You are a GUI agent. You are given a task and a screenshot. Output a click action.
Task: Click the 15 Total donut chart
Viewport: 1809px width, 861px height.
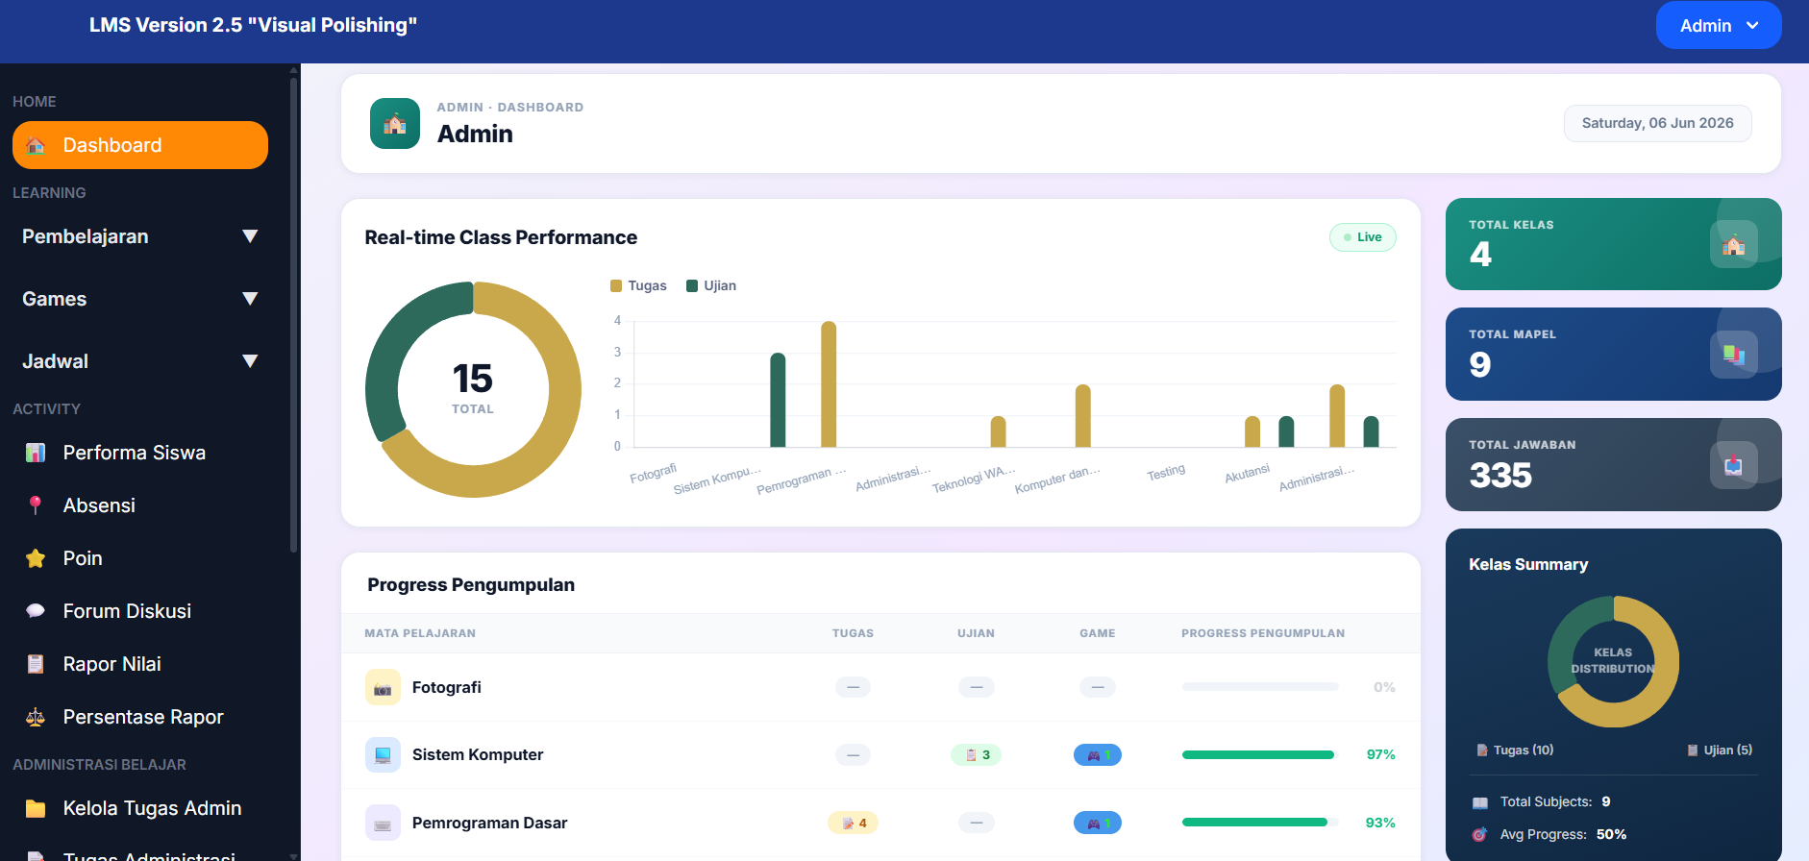pyautogui.click(x=473, y=389)
